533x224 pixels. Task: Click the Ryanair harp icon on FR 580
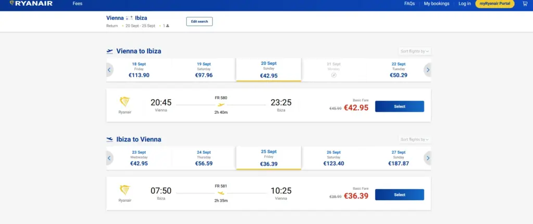pyautogui.click(x=125, y=102)
